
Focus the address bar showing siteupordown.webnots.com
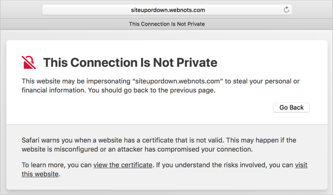[x=167, y=10]
